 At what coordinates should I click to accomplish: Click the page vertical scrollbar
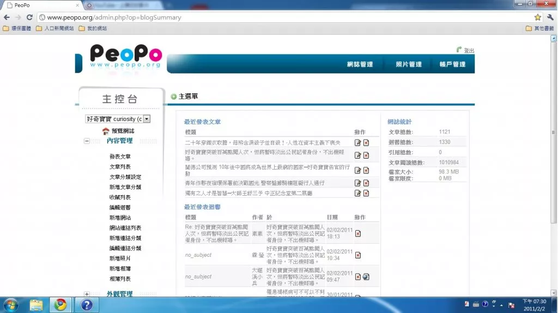(x=554, y=133)
